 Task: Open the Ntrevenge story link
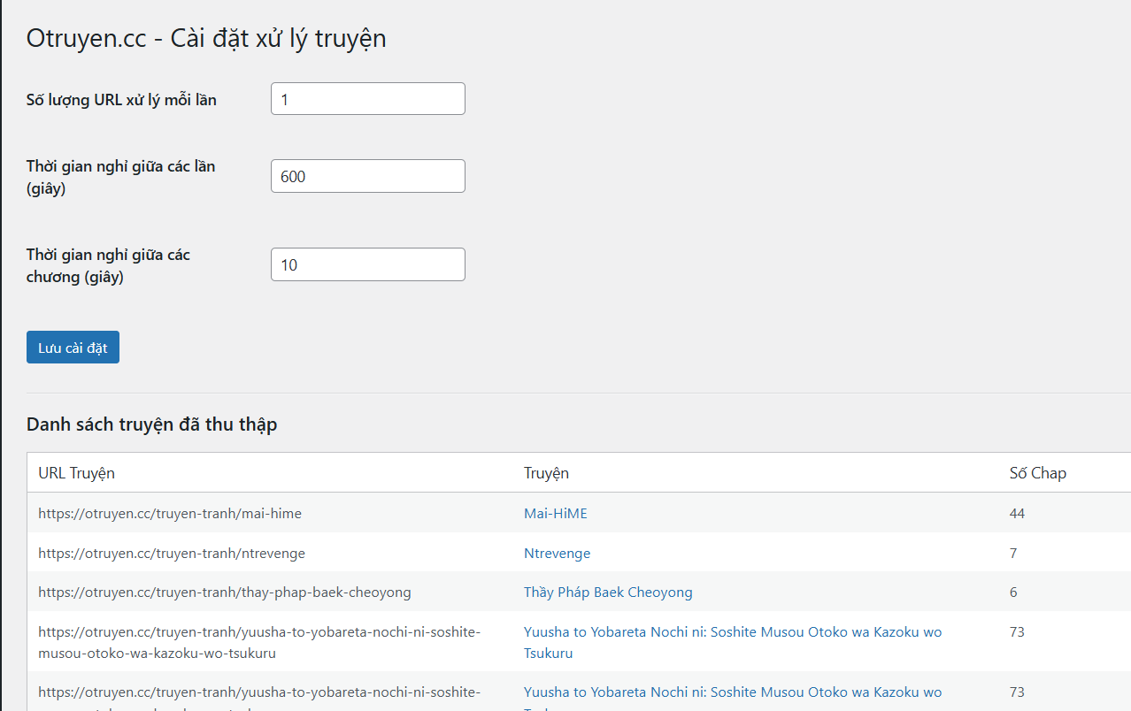pos(557,553)
